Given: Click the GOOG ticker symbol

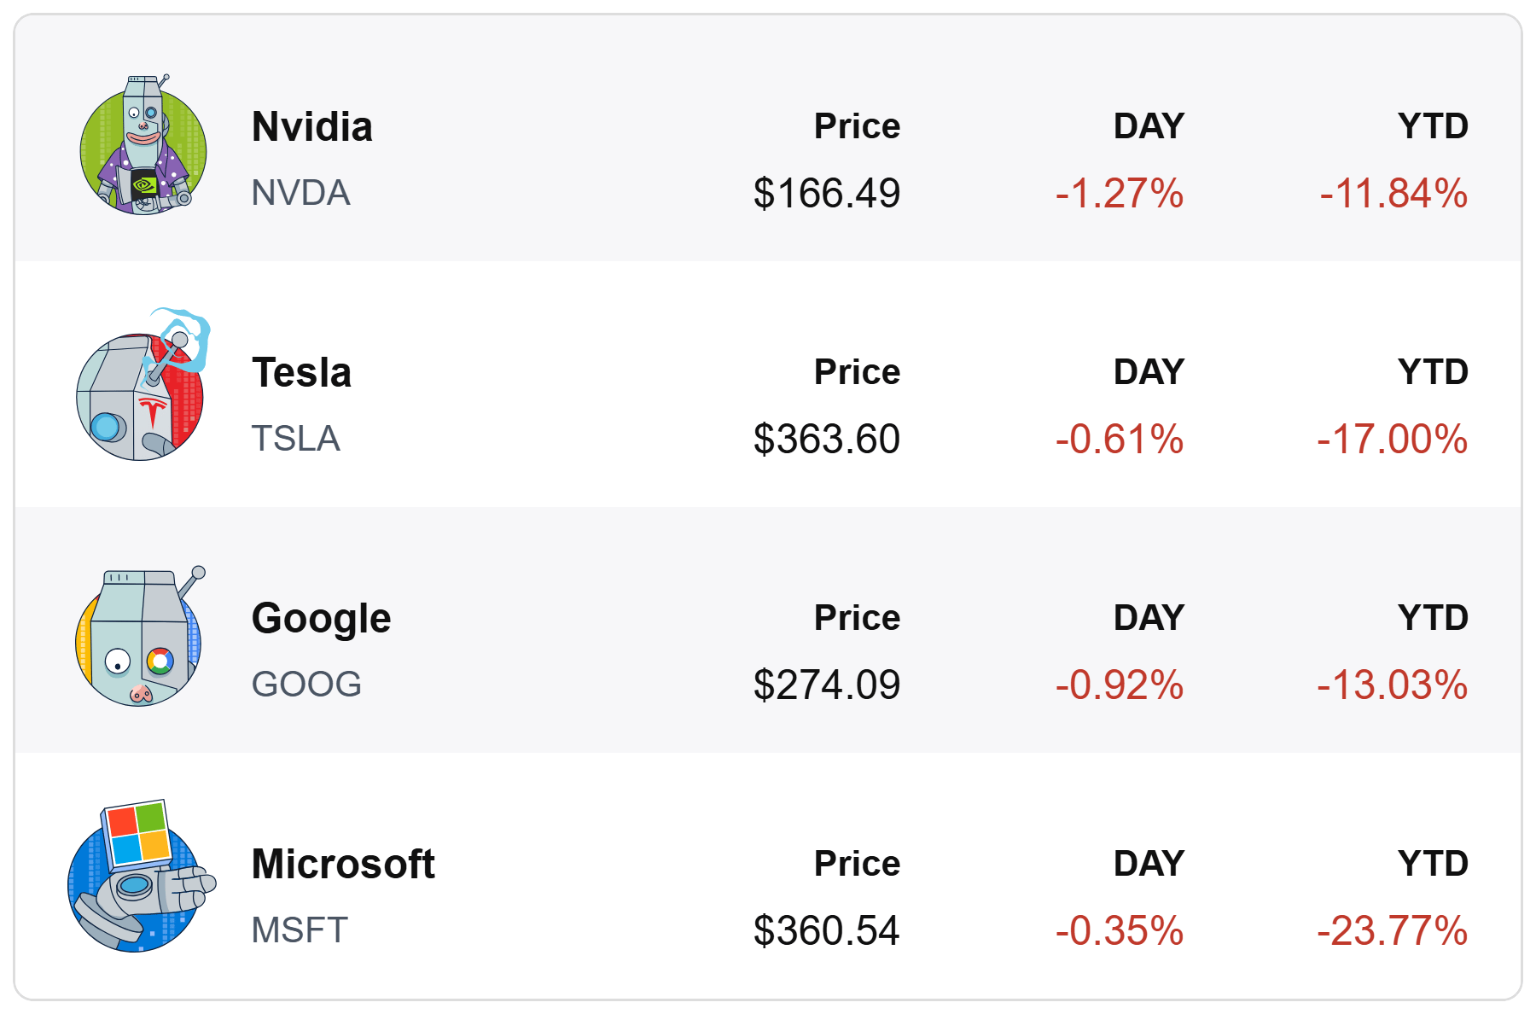Looking at the screenshot, I should [x=306, y=685].
